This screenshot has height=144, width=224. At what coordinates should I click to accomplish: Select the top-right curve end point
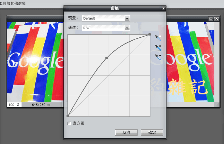[x=150, y=34]
